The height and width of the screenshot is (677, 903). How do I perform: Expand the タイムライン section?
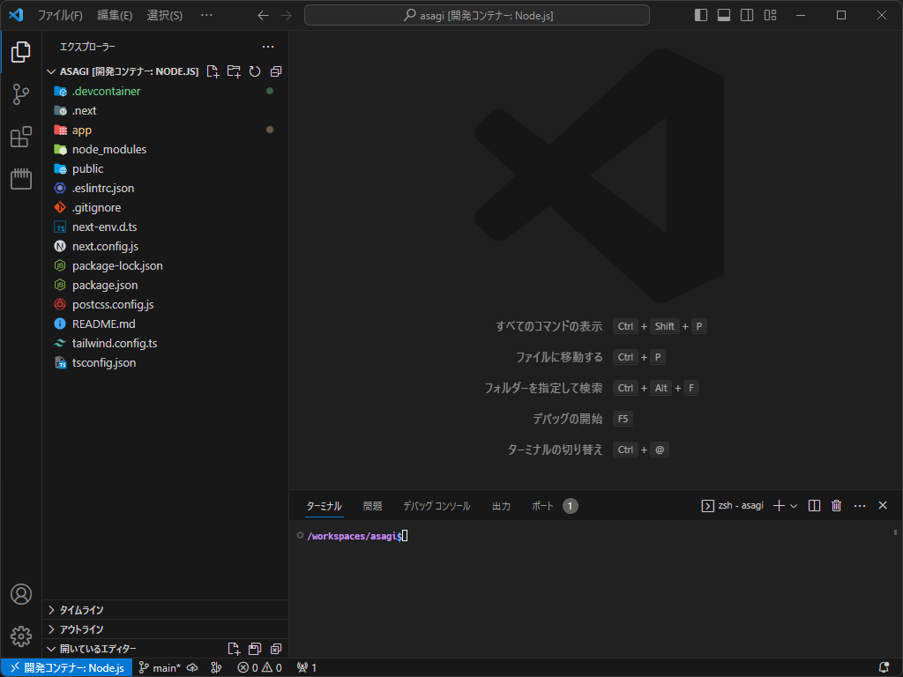165,610
